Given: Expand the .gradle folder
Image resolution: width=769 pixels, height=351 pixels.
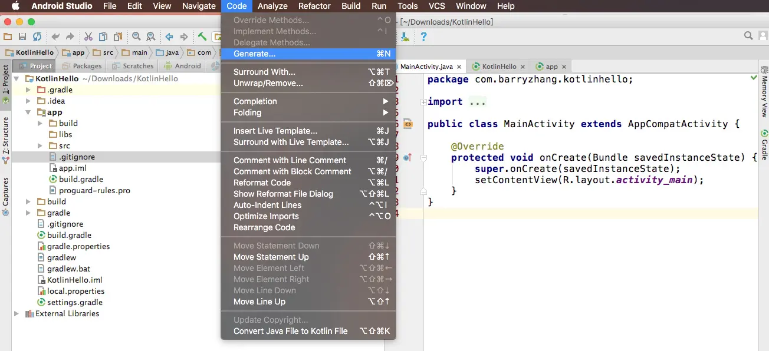Looking at the screenshot, I should (x=28, y=90).
